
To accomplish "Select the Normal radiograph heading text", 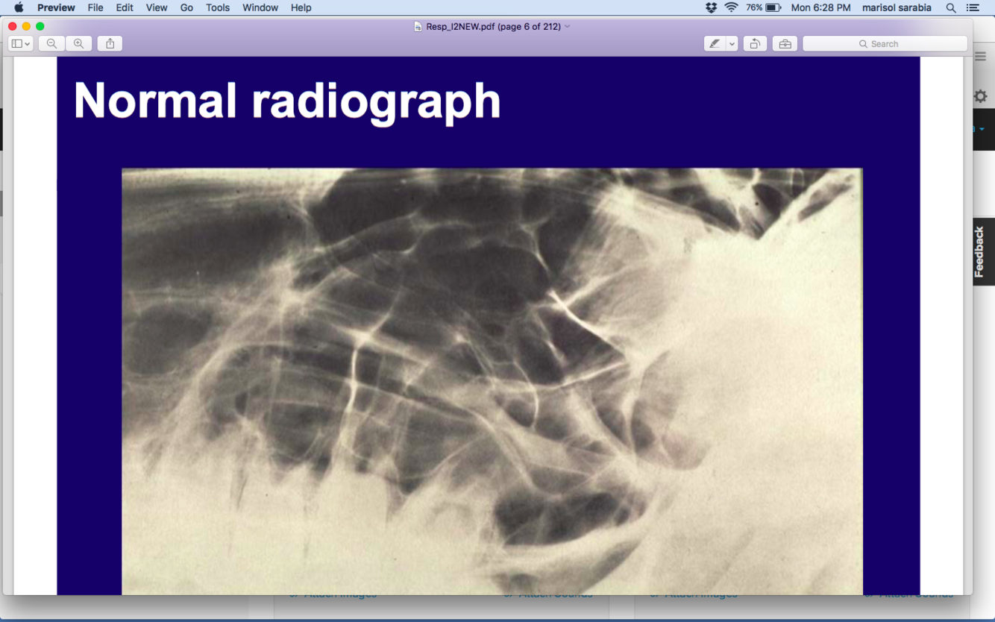I will [x=287, y=101].
